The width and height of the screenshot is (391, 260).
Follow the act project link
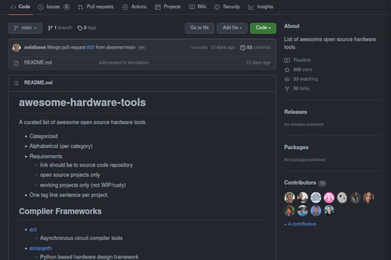(x=33, y=229)
